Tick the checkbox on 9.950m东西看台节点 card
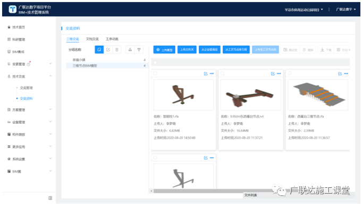 (223, 73)
